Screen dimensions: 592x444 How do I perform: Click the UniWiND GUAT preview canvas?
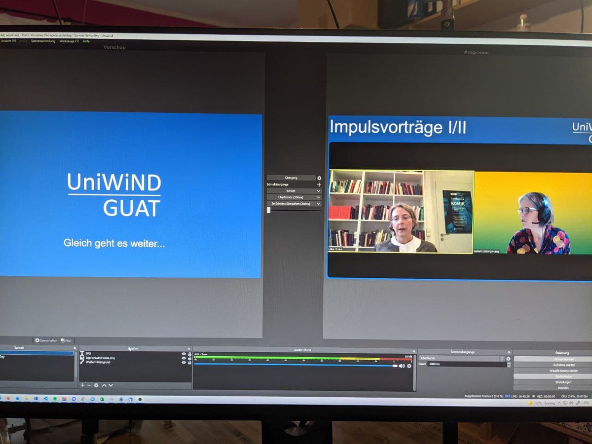[x=131, y=195]
